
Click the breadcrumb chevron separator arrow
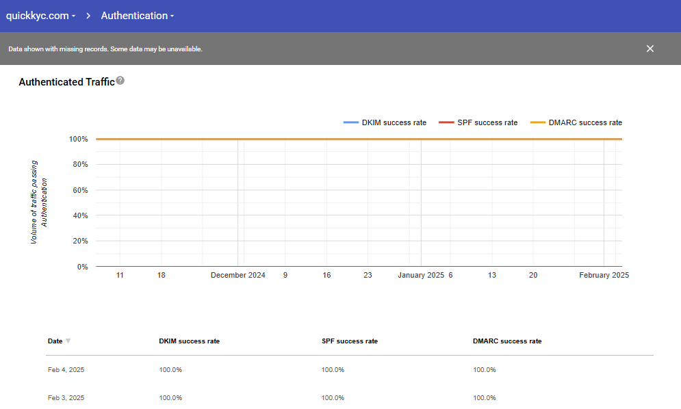[89, 16]
